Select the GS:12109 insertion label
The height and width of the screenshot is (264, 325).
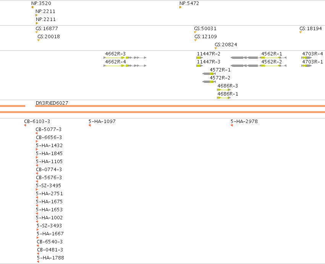pyautogui.click(x=205, y=37)
